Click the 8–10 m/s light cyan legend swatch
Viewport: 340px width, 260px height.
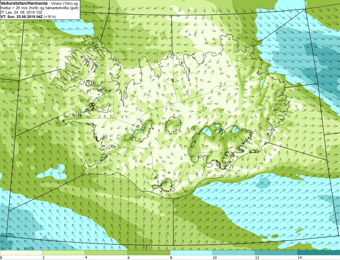[x=191, y=253]
